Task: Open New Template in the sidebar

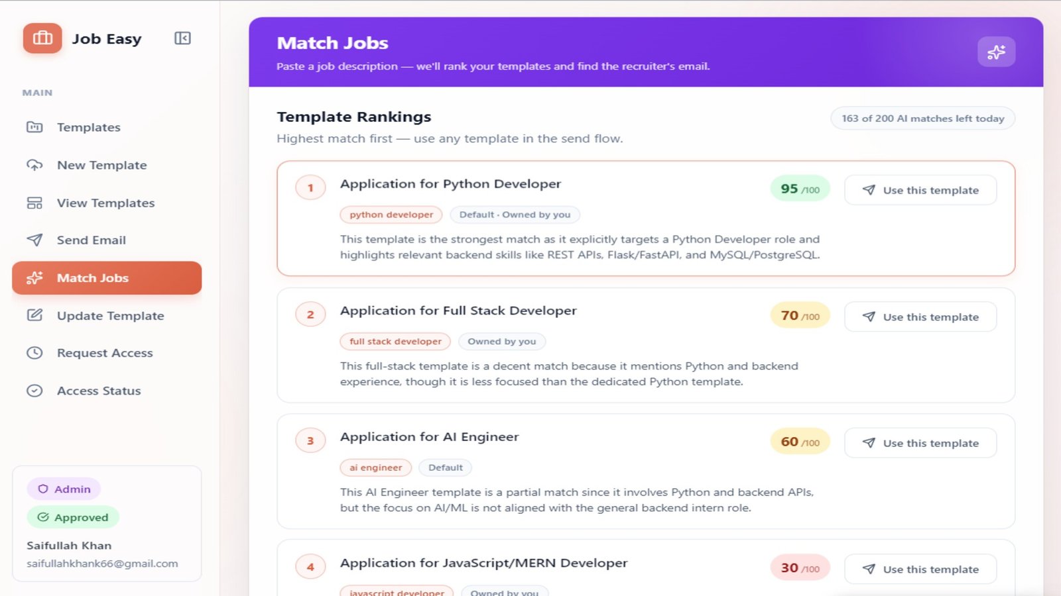Action: click(x=107, y=165)
